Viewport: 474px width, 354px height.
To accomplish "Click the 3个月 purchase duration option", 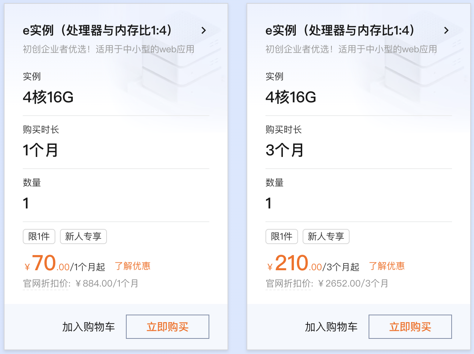I will click(283, 150).
